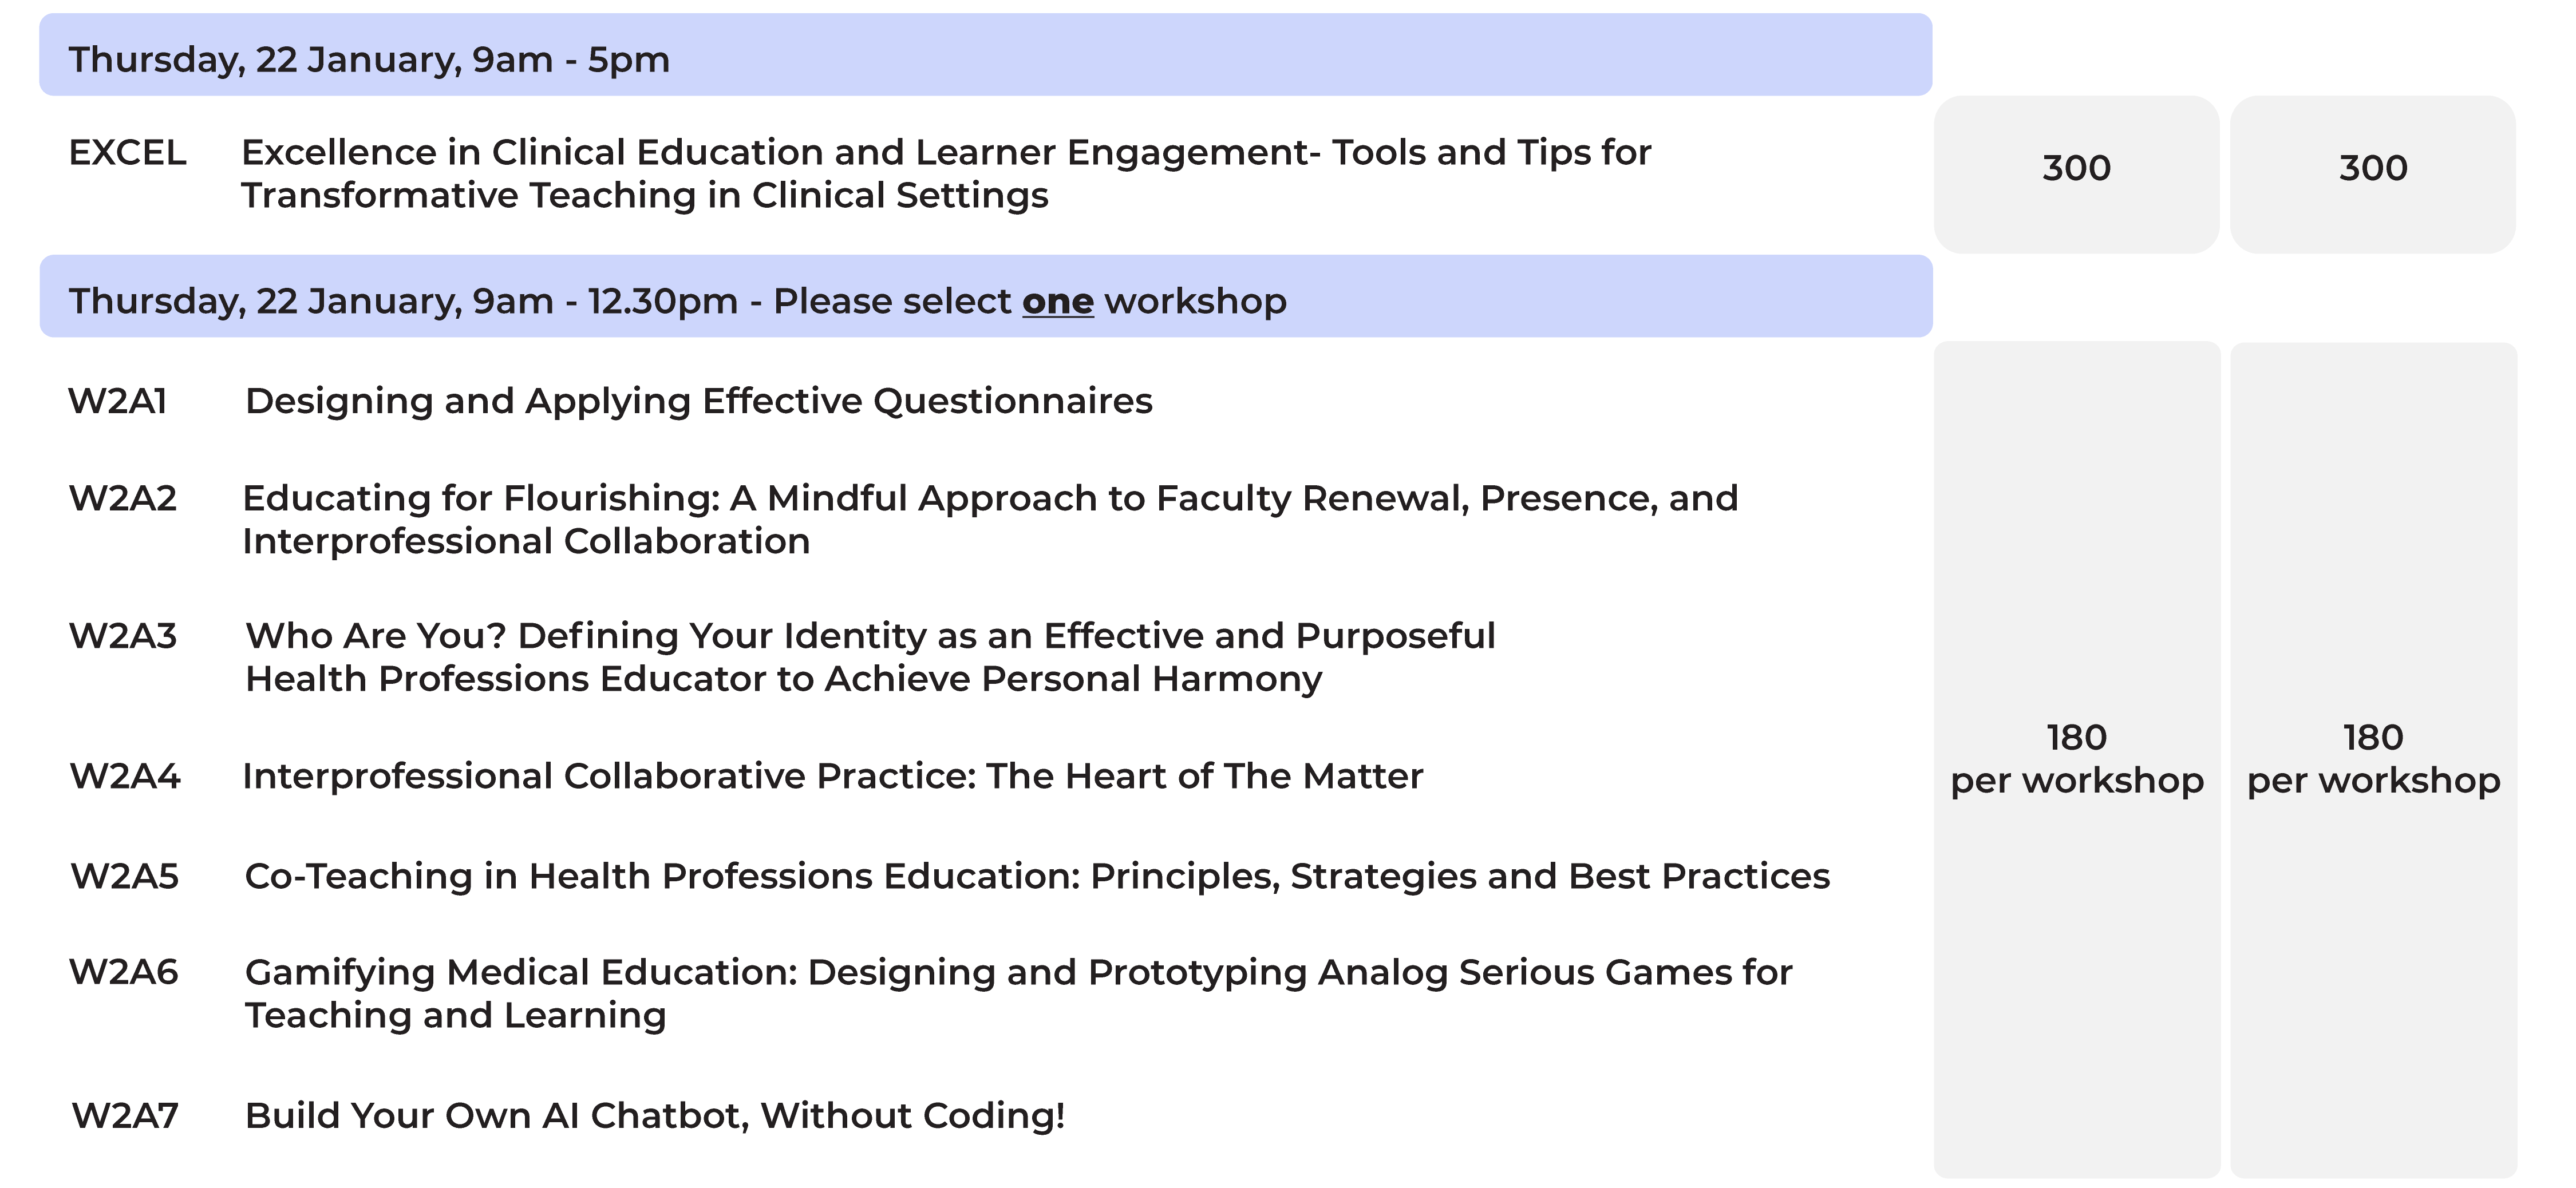Select workshop code W2A2
The height and width of the screenshot is (1188, 2576).
click(122, 498)
